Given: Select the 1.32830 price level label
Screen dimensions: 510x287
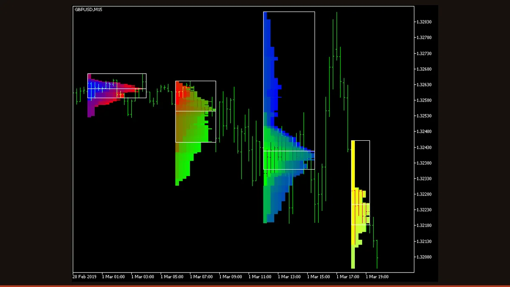Looking at the screenshot, I should [x=424, y=22].
